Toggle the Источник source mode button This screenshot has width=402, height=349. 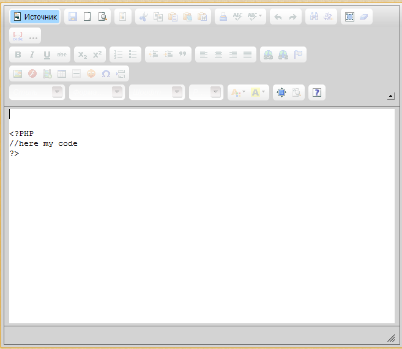[35, 17]
